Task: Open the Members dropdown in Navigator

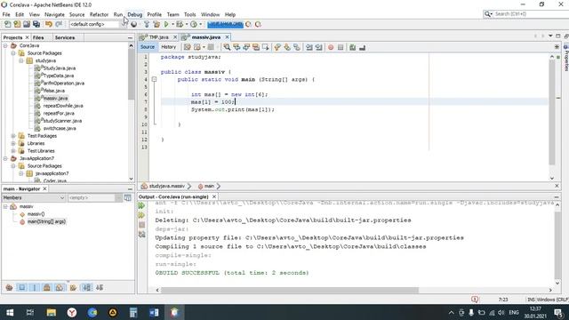Action: (x=34, y=197)
